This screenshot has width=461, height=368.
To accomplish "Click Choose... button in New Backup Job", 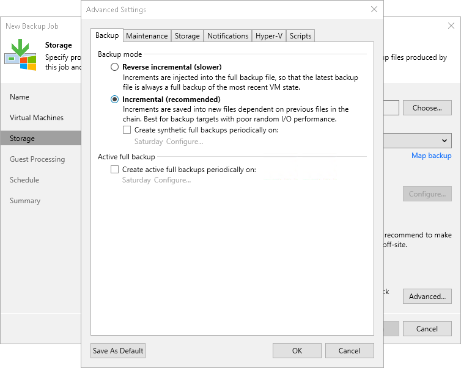I will point(427,107).
